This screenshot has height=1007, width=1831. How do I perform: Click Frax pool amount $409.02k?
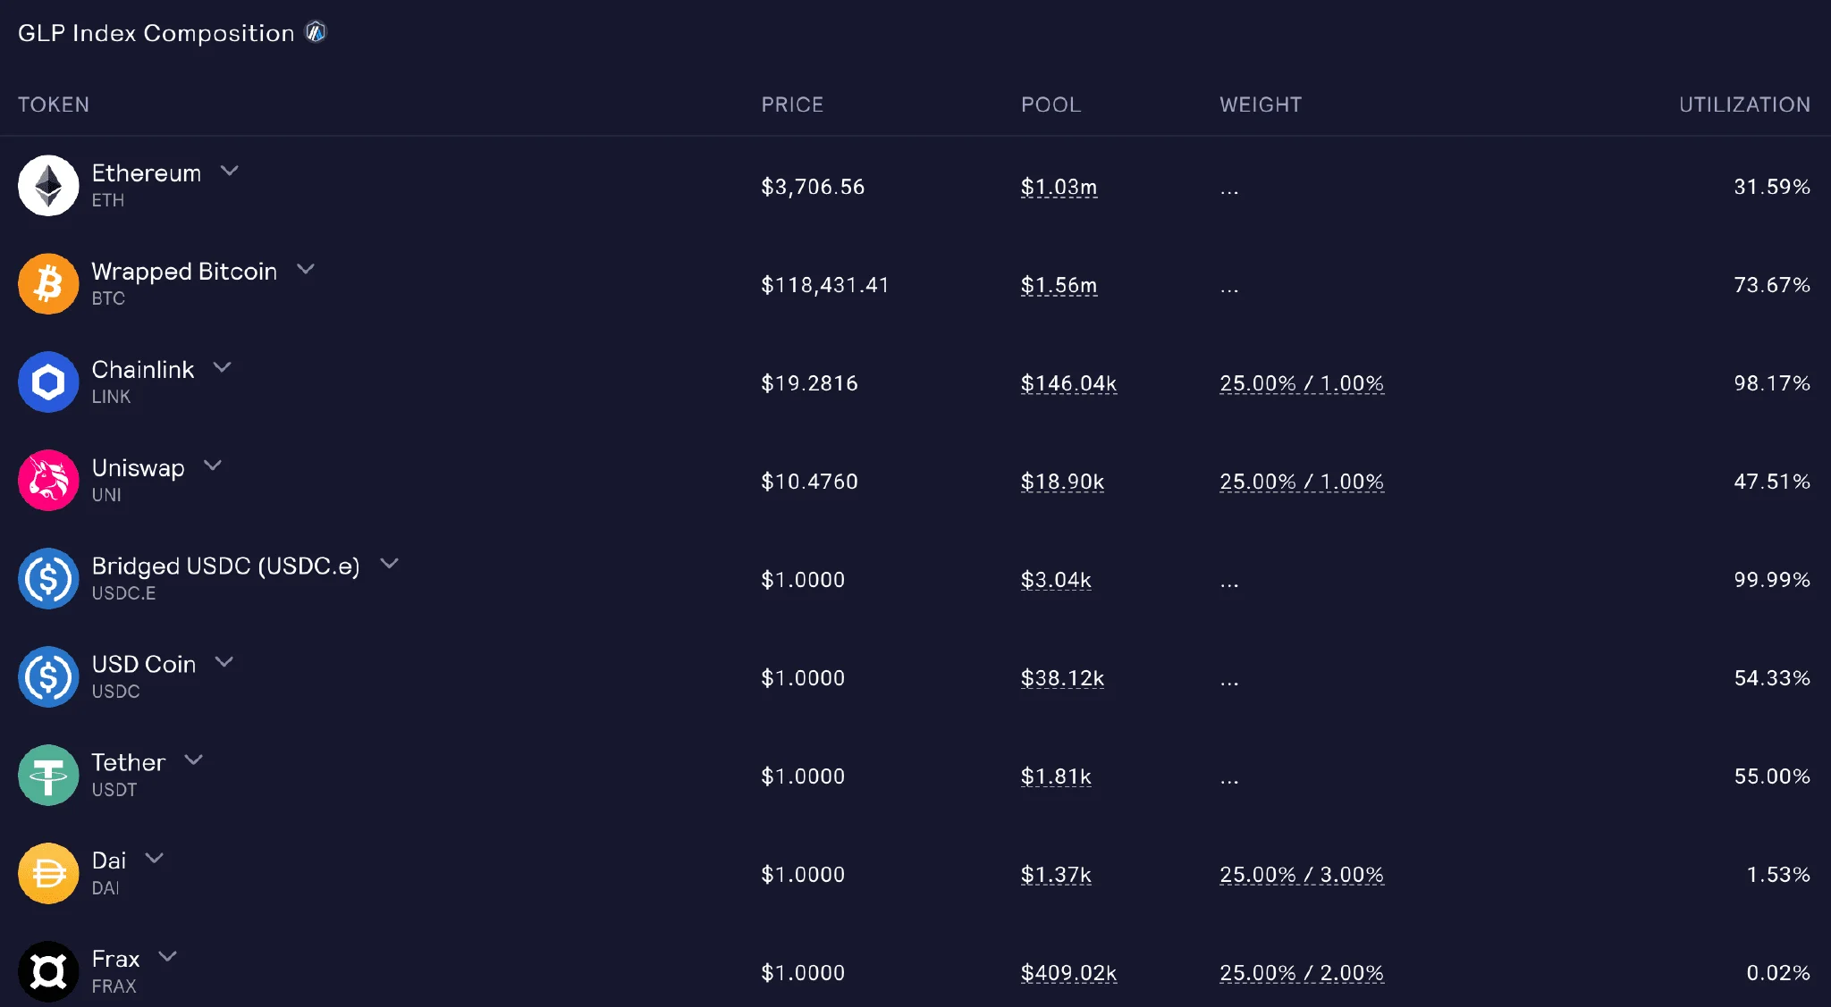[1069, 974]
